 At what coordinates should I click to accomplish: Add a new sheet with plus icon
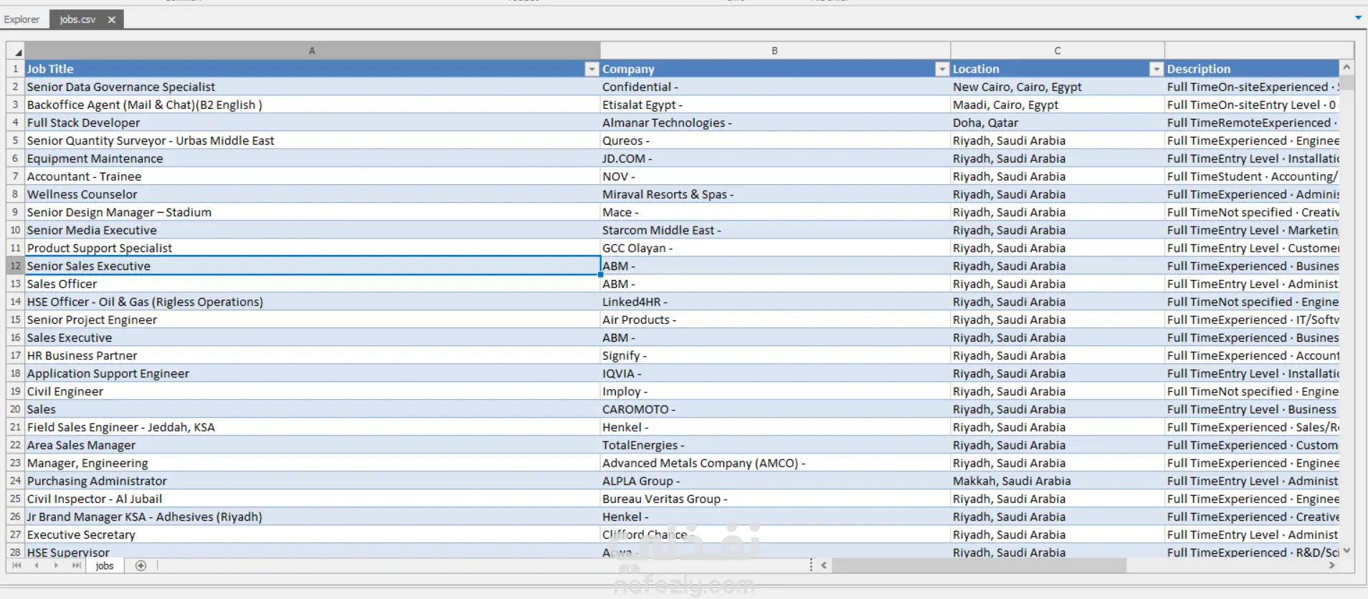click(141, 565)
